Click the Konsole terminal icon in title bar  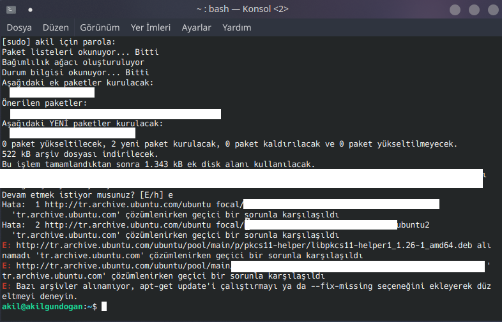(11, 10)
